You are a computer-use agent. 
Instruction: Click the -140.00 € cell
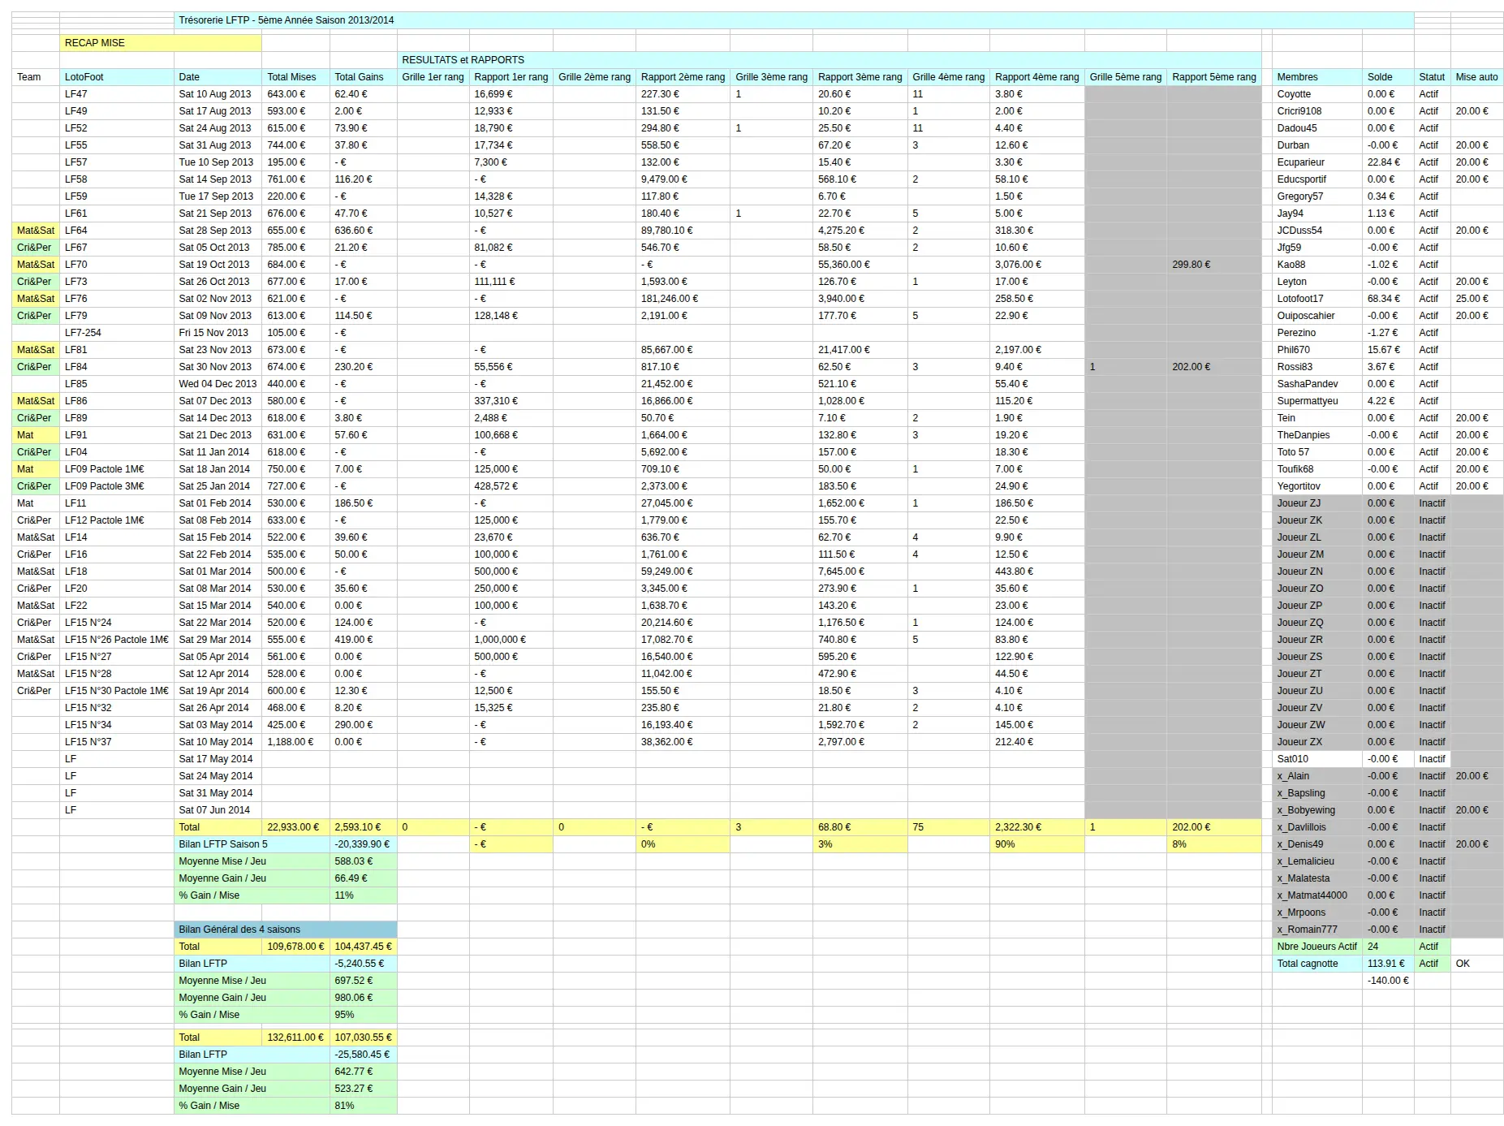[1388, 981]
